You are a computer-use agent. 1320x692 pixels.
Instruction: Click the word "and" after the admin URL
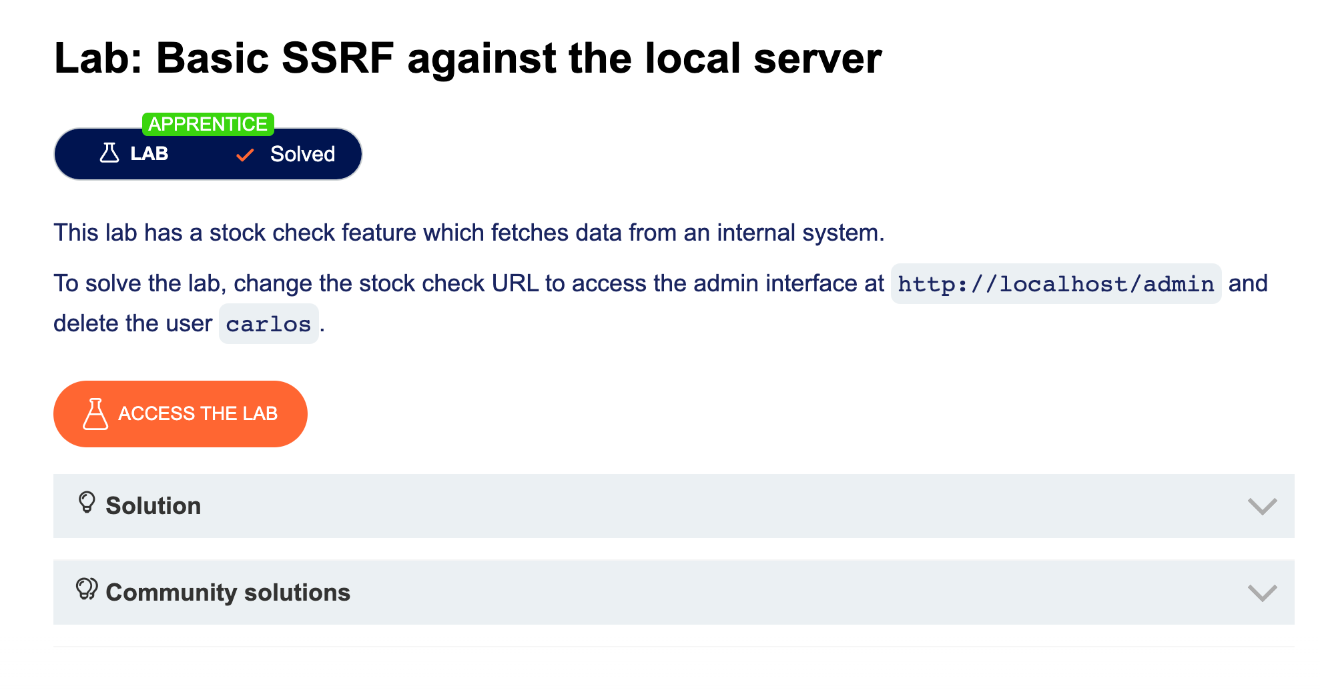pyautogui.click(x=1247, y=283)
